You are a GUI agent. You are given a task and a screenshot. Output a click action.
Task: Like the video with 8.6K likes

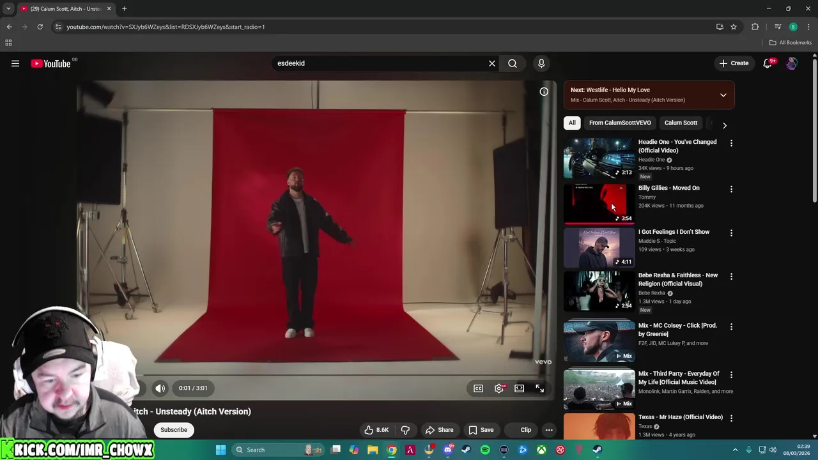[376, 430]
